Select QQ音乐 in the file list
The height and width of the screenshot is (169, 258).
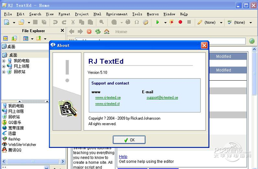(x=15, y=122)
